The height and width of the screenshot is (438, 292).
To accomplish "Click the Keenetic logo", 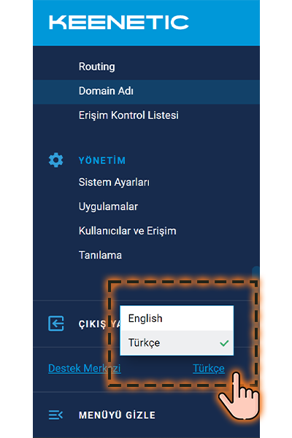I will click(x=119, y=23).
